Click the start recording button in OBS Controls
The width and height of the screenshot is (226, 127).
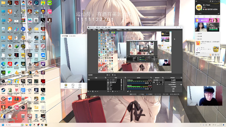point(173,82)
